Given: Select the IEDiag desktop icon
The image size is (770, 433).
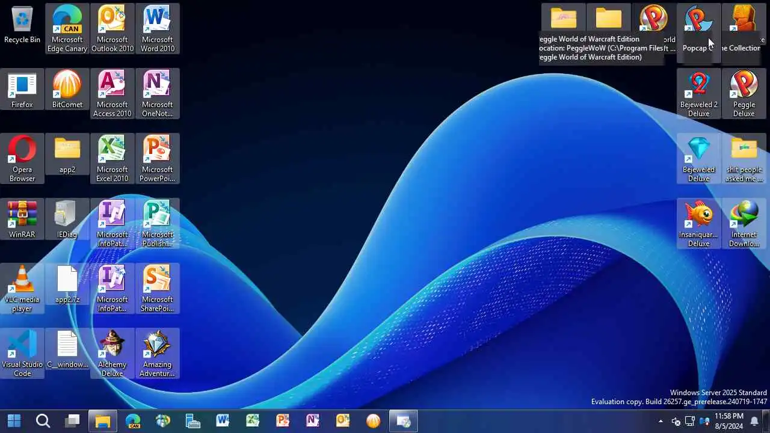Looking at the screenshot, I should (67, 220).
